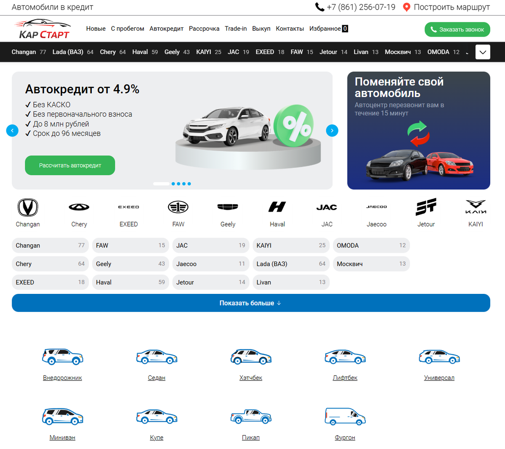The image size is (505, 449).
Task: Select the Лифтбек body type icon
Action: (x=345, y=357)
